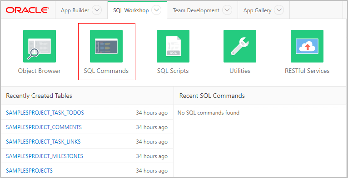Click '34 hours ago' beside SAMPLE$PROJECT_COMMENTS
This screenshot has height=178, width=348.
[x=152, y=128]
